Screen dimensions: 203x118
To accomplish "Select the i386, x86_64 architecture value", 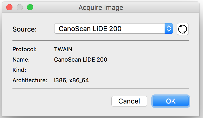I will 71,80.
